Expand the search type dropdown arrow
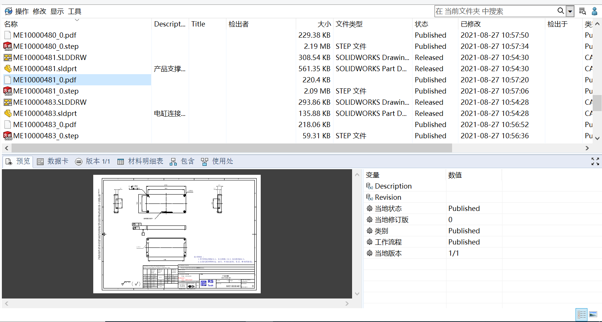Image resolution: width=602 pixels, height=322 pixels. 570,11
